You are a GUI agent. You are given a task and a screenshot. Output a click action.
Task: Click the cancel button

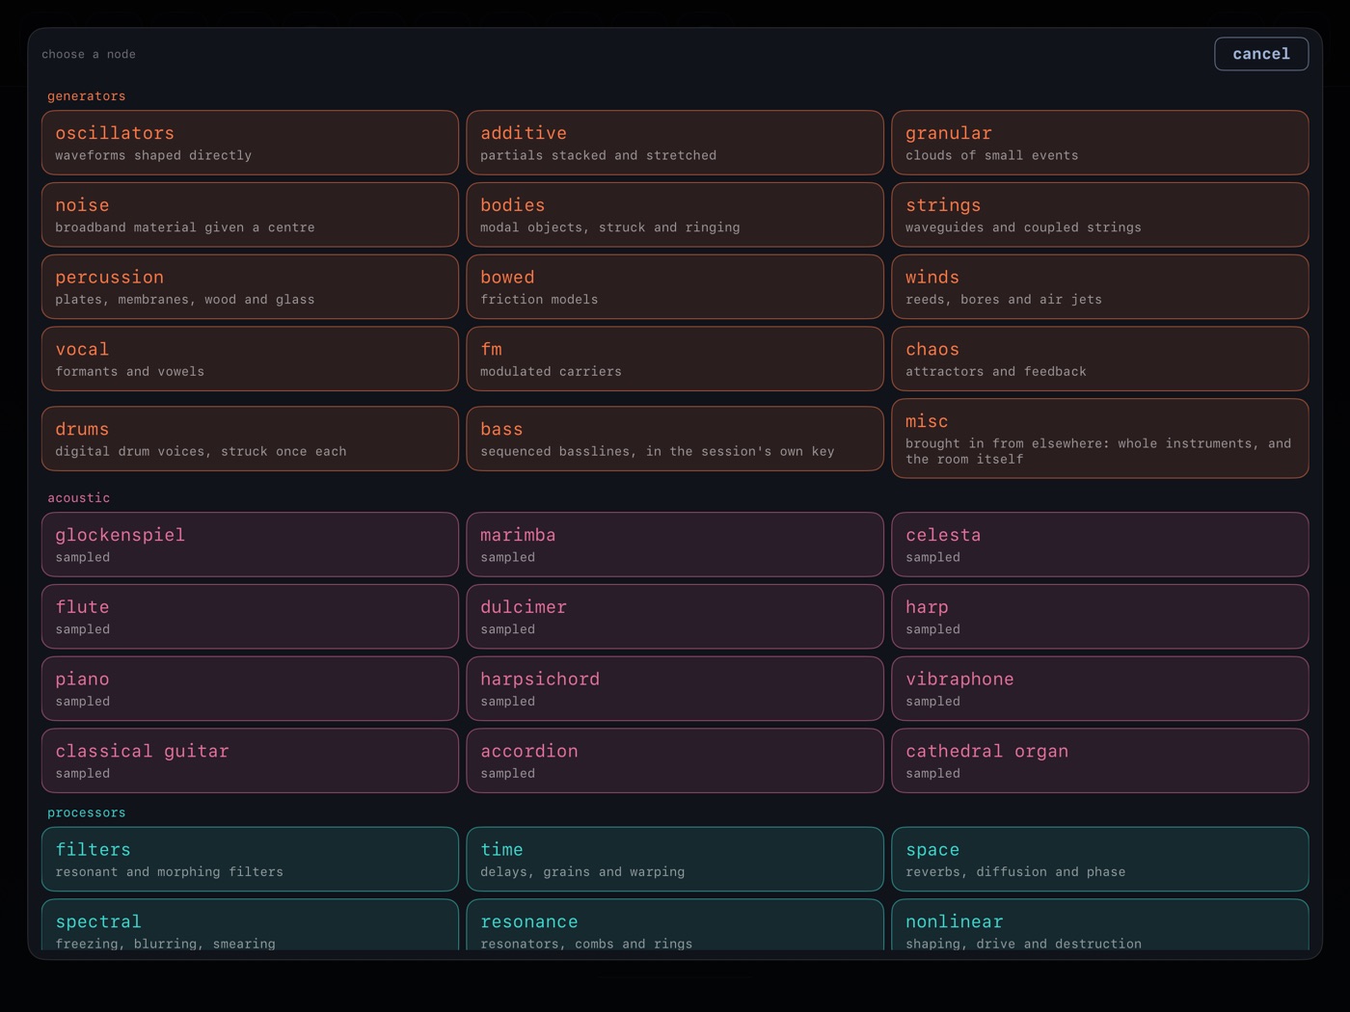1261,54
